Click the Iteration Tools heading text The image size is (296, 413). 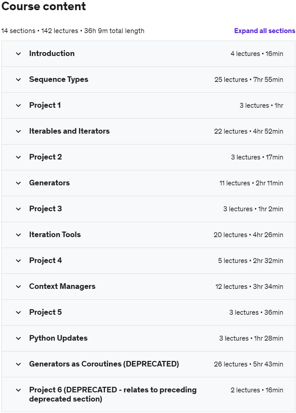55,235
